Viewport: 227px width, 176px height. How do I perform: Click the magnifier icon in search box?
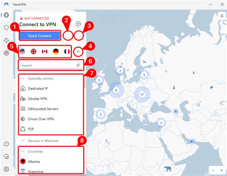(78, 65)
